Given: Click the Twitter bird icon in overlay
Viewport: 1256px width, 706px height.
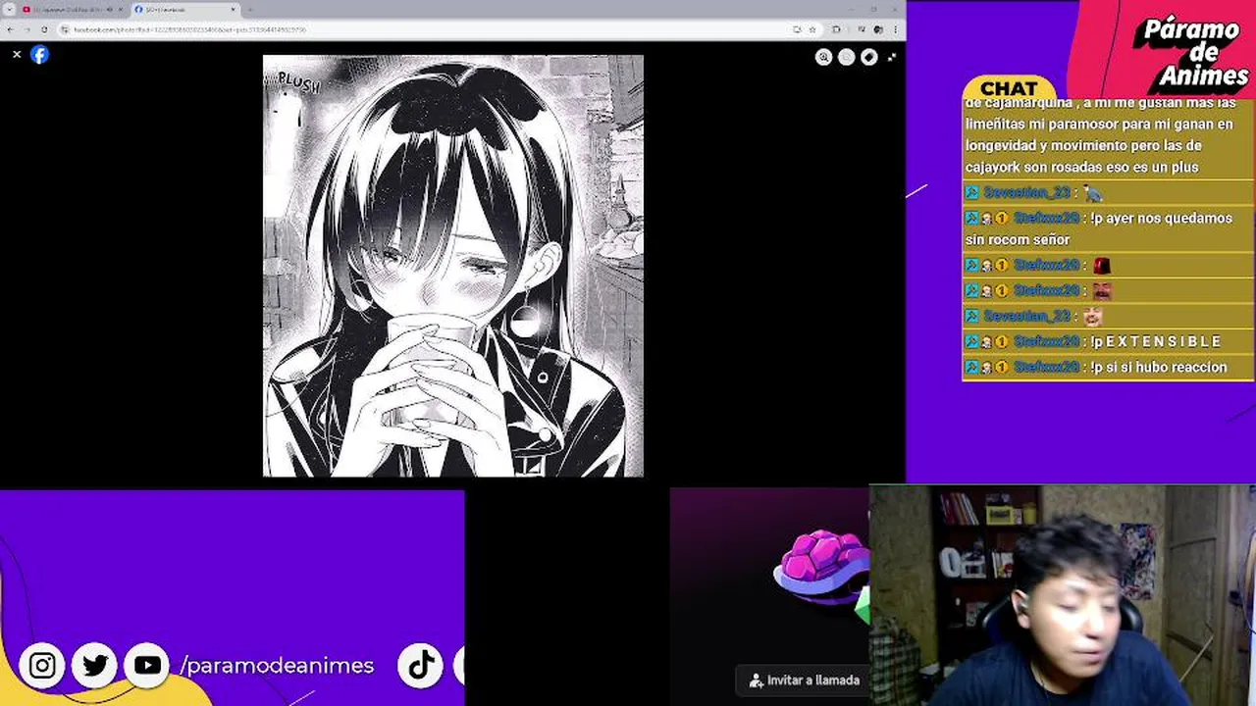Looking at the screenshot, I should 95,666.
